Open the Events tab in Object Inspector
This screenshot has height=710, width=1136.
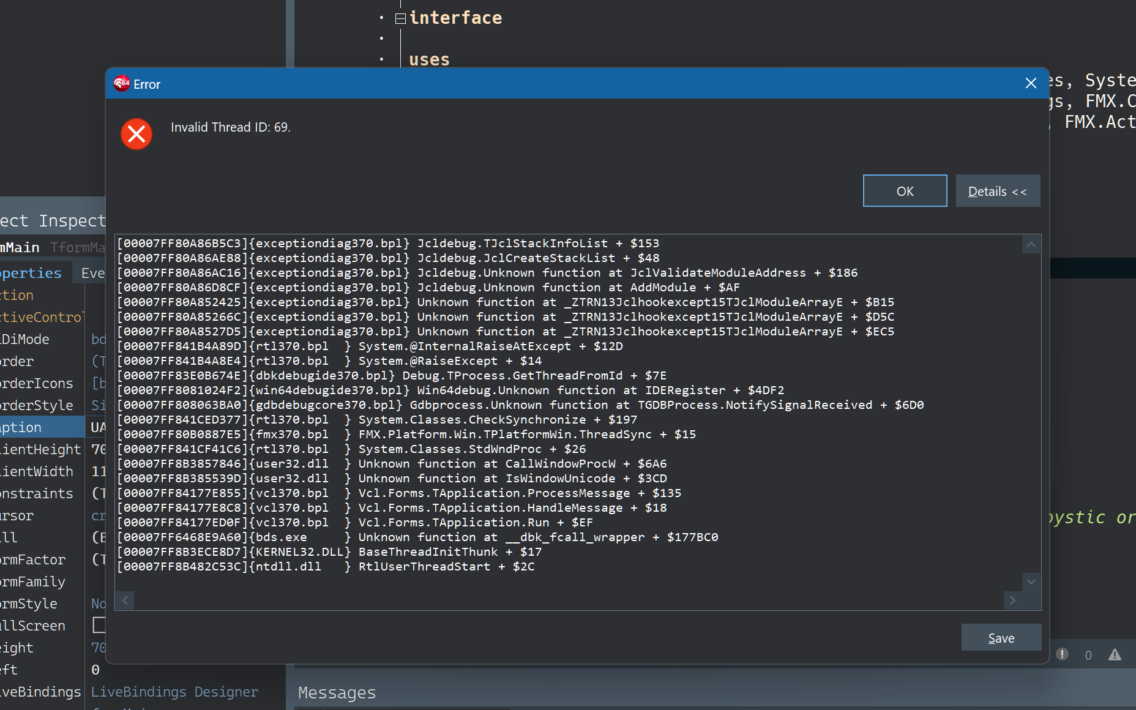(x=93, y=273)
